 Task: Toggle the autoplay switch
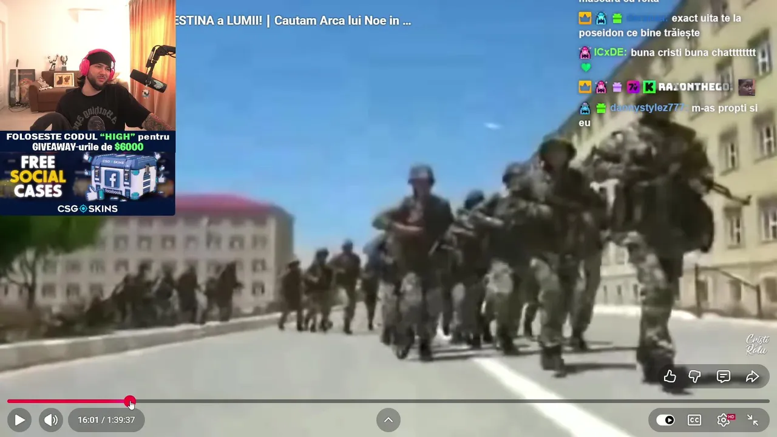click(x=665, y=420)
